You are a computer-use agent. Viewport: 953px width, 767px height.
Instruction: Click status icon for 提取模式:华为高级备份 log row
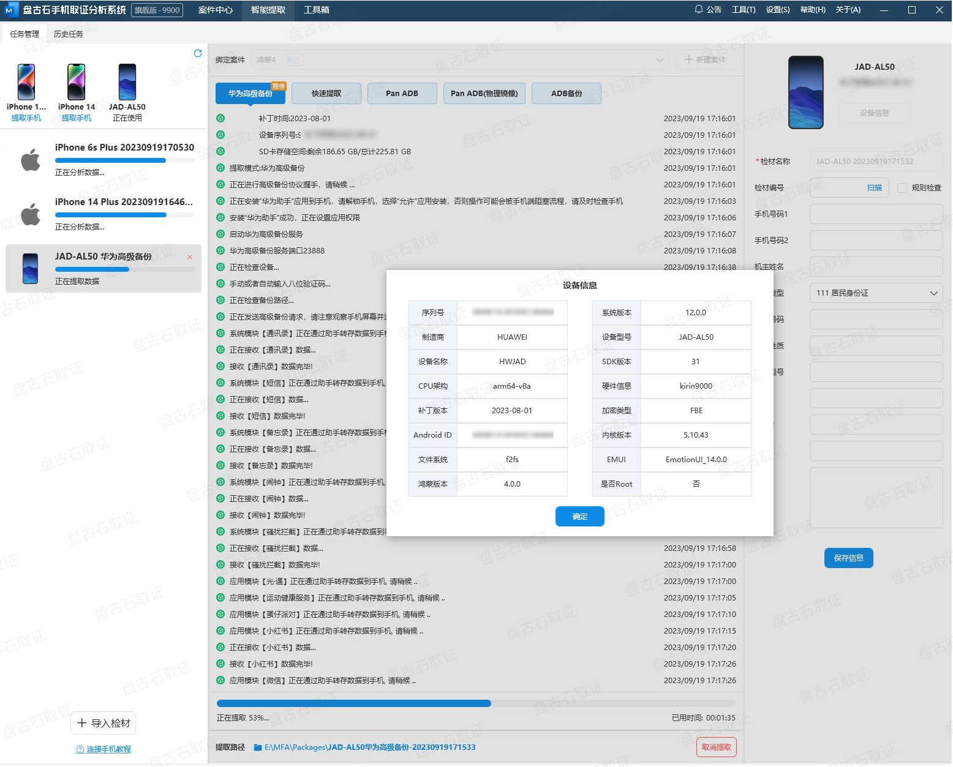click(x=220, y=168)
